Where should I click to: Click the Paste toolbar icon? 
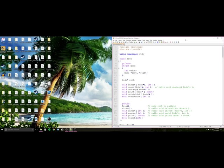[x=132, y=42]
